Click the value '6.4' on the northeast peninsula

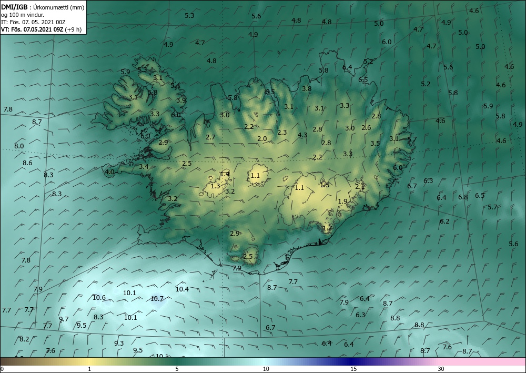(347, 67)
